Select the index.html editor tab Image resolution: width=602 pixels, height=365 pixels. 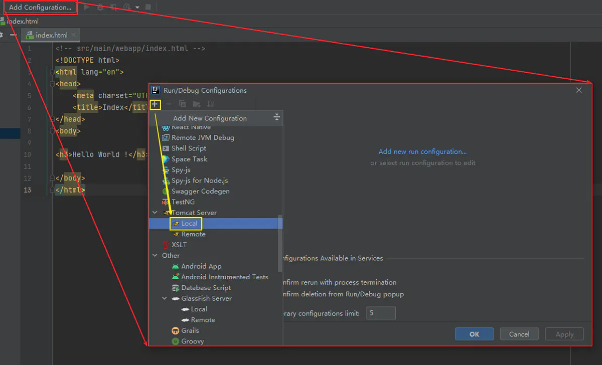pos(51,35)
